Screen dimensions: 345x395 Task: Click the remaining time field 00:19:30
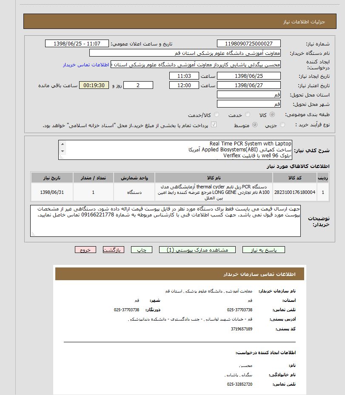coord(94,85)
